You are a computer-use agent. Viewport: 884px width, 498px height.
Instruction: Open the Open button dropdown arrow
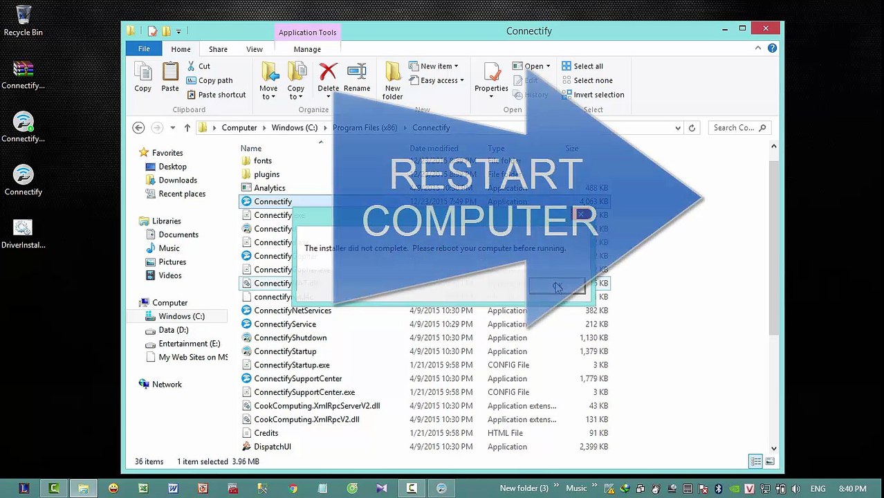(548, 66)
